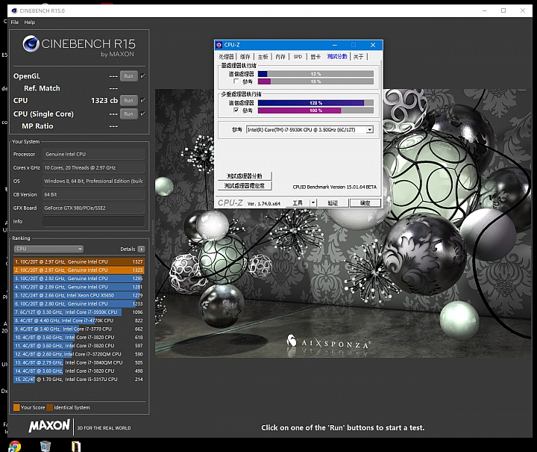This screenshot has height=452, width=537.
Task: Click the 验证 button in CPU-Z
Action: pos(333,203)
